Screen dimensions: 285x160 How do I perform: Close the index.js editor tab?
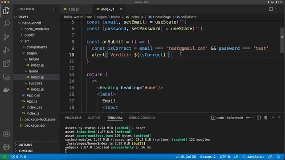pyautogui.click(x=121, y=9)
